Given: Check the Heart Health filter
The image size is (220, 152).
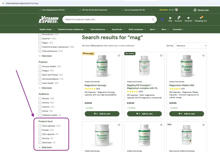Looking at the screenshot, I should tap(40, 83).
